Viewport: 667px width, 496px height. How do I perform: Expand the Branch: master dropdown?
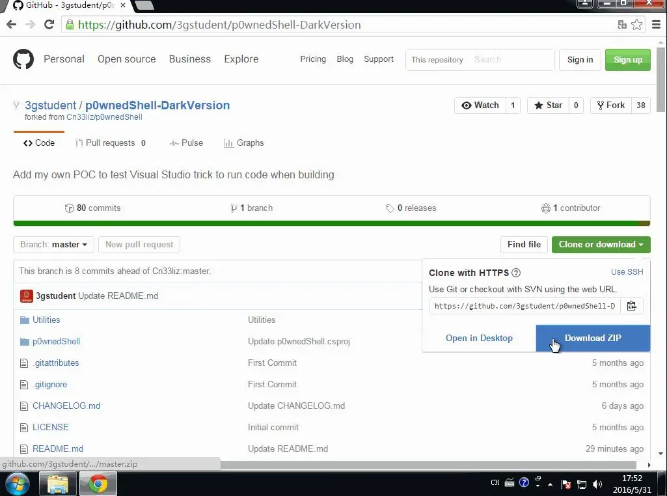point(53,245)
